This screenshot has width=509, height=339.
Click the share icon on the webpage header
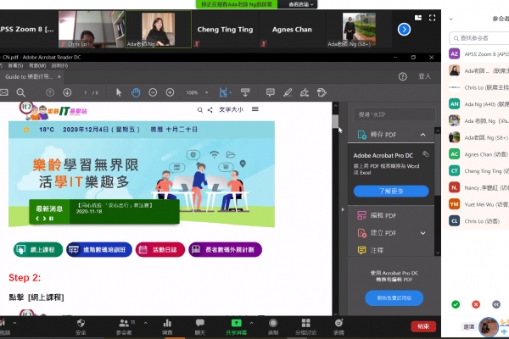[x=210, y=110]
